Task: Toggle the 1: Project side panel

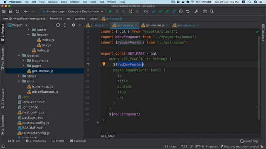Action: (x=2, y=33)
